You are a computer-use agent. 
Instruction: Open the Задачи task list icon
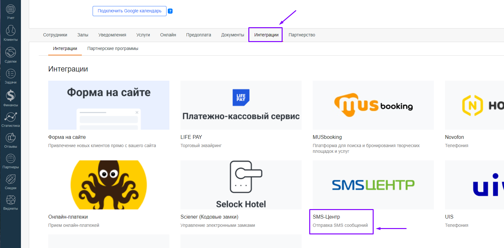coord(10,74)
